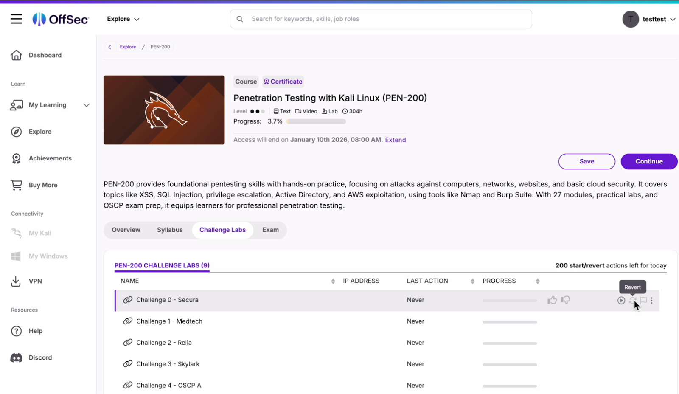Click the Dashboard home icon
Viewport: 679px width, 394px height.
[17, 55]
